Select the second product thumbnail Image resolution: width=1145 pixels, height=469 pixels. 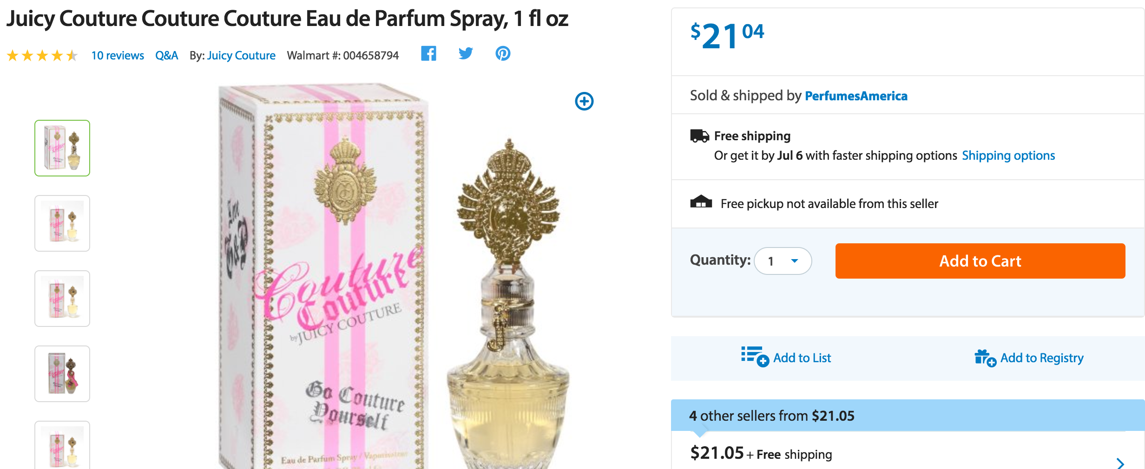(x=62, y=223)
